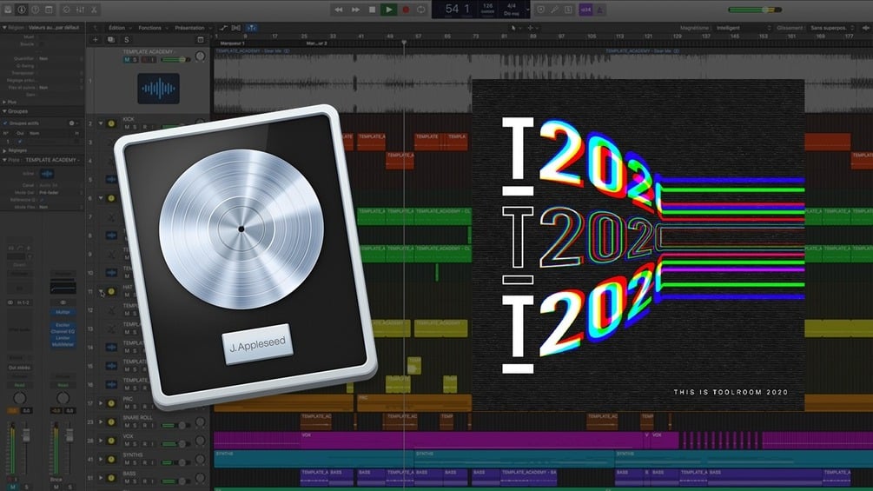Click the Stop transport button
The height and width of the screenshot is (491, 873).
[372, 10]
